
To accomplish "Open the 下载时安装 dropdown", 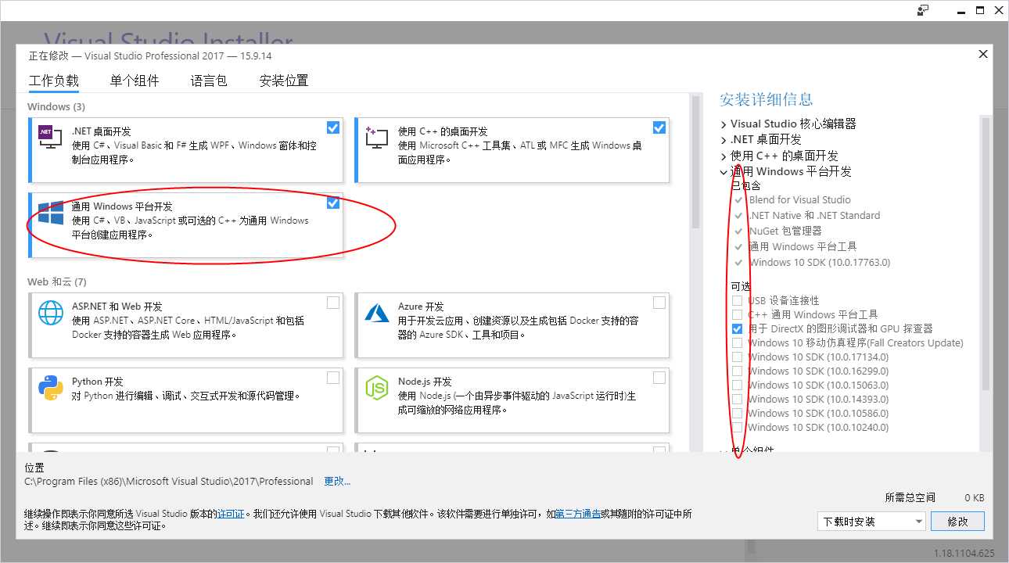I will [871, 522].
